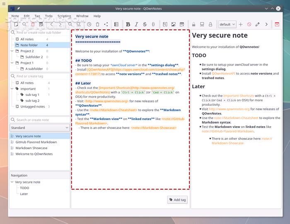Open the Tag menu
290x224 pixels.
tap(37, 16)
